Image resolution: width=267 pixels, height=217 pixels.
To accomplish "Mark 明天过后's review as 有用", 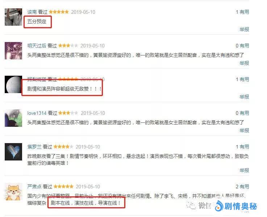I will pyautogui.click(x=244, y=46).
